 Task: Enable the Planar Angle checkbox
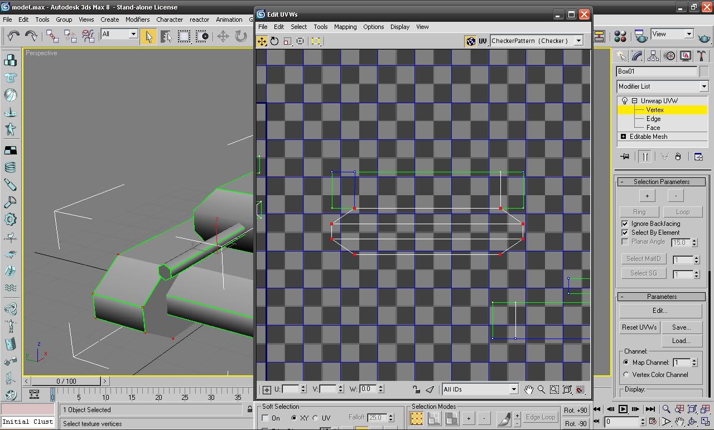[625, 241]
